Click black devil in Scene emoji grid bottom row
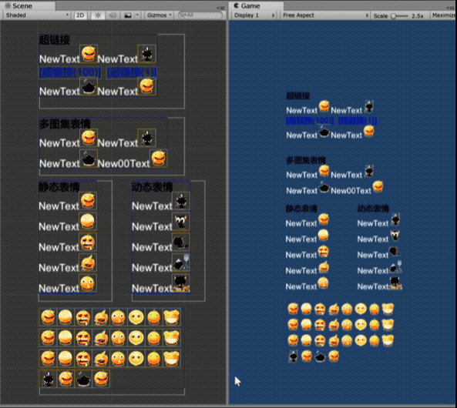 coord(48,379)
